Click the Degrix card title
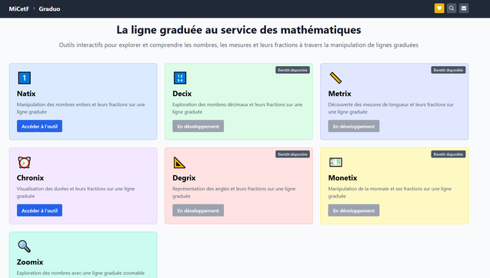Screen dimensions: 490x278 184,178
